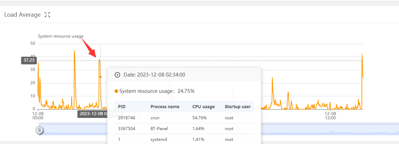Click the System resource usage chart legend
The width and height of the screenshot is (399, 144).
(x=61, y=36)
